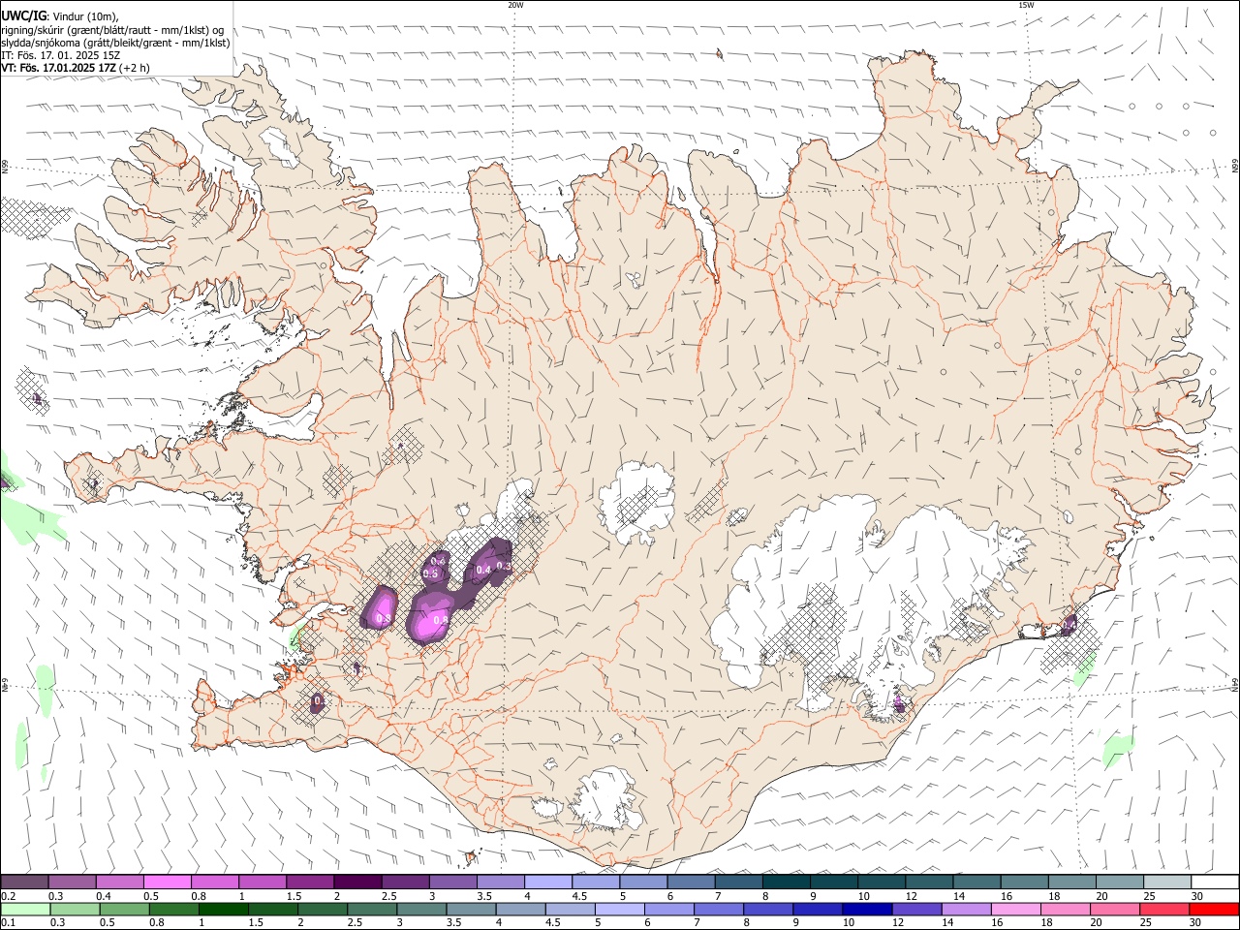This screenshot has height=930, width=1240.
Task: Pick the bright pink upper-row swatch from 0.5 to 0.8
Action: (x=167, y=882)
